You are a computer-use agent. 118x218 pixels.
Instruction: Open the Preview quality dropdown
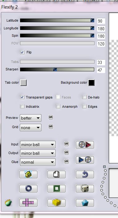tap(31, 118)
